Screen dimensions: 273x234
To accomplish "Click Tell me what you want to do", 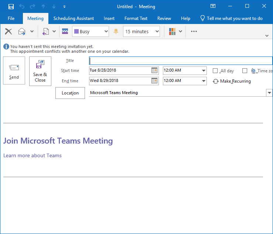I will [x=231, y=18].
